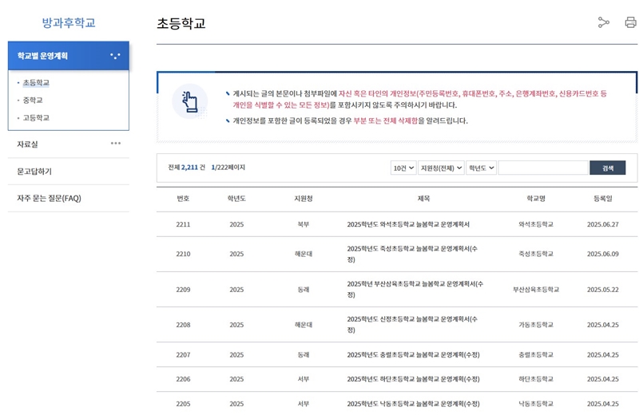Click row number 2210

[x=183, y=254]
